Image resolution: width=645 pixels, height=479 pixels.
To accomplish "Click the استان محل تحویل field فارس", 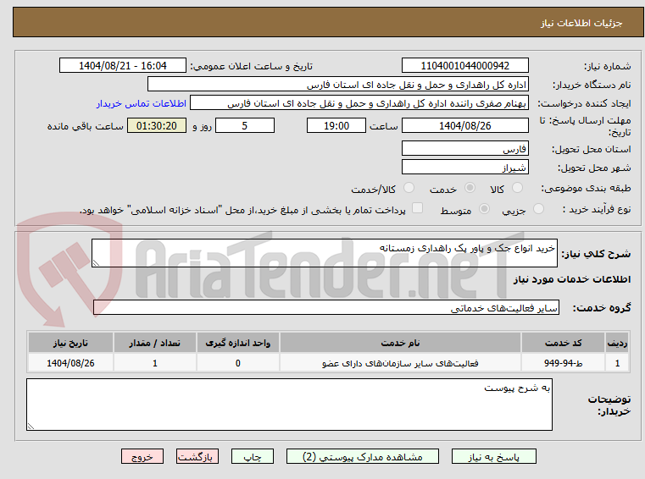I will (x=464, y=149).
